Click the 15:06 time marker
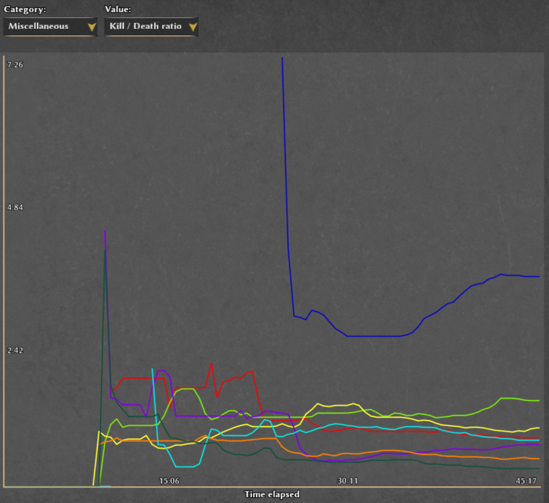The image size is (549, 503). click(169, 481)
